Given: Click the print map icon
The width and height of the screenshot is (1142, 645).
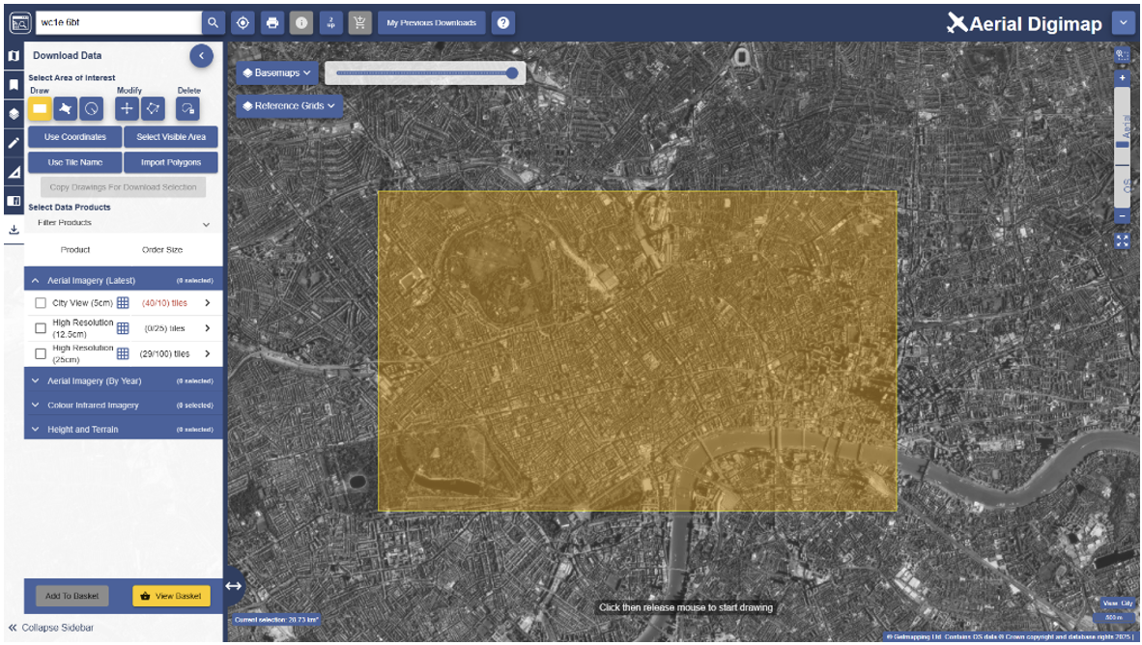Looking at the screenshot, I should click(x=272, y=22).
